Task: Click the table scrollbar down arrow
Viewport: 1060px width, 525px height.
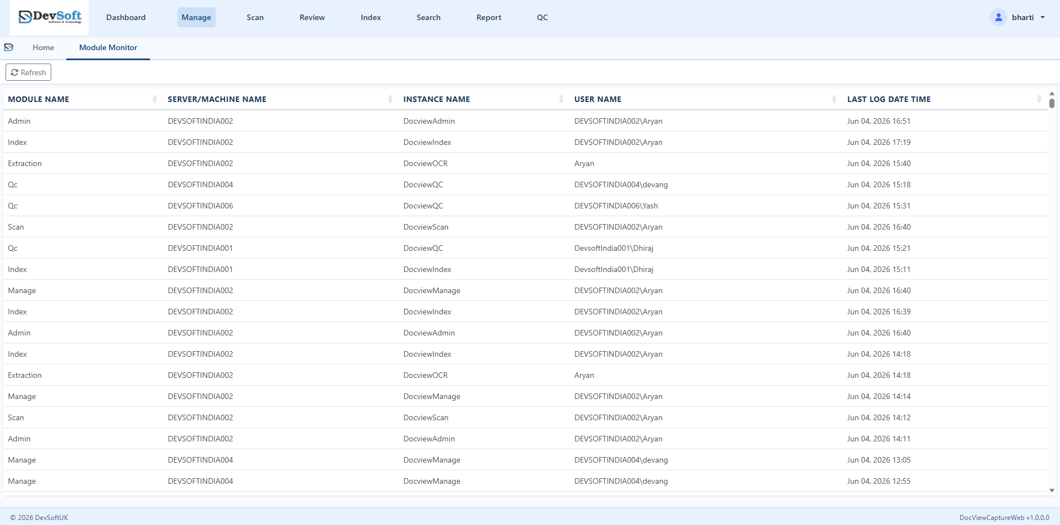Action: [1052, 490]
